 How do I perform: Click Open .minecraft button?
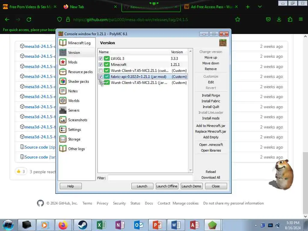[x=211, y=145]
